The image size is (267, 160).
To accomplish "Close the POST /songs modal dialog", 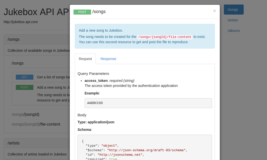I will point(214,11).
